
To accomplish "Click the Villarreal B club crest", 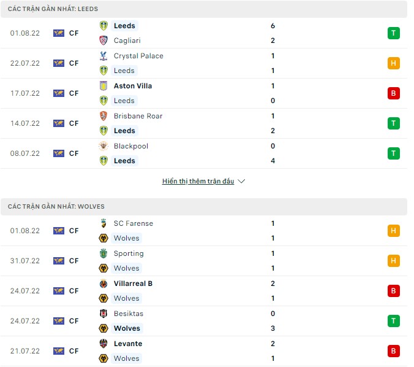I will pos(103,284).
